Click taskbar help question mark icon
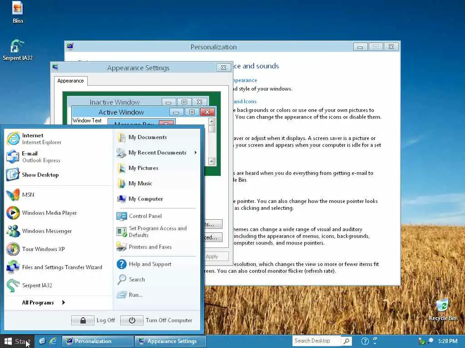Viewport: 465px width, 348px height. point(365,341)
